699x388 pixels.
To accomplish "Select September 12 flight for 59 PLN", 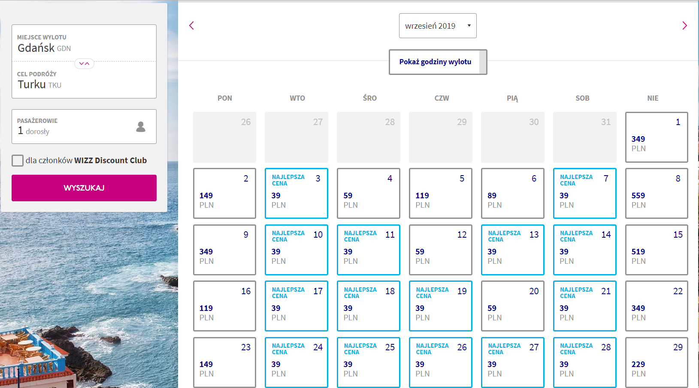I will [440, 250].
